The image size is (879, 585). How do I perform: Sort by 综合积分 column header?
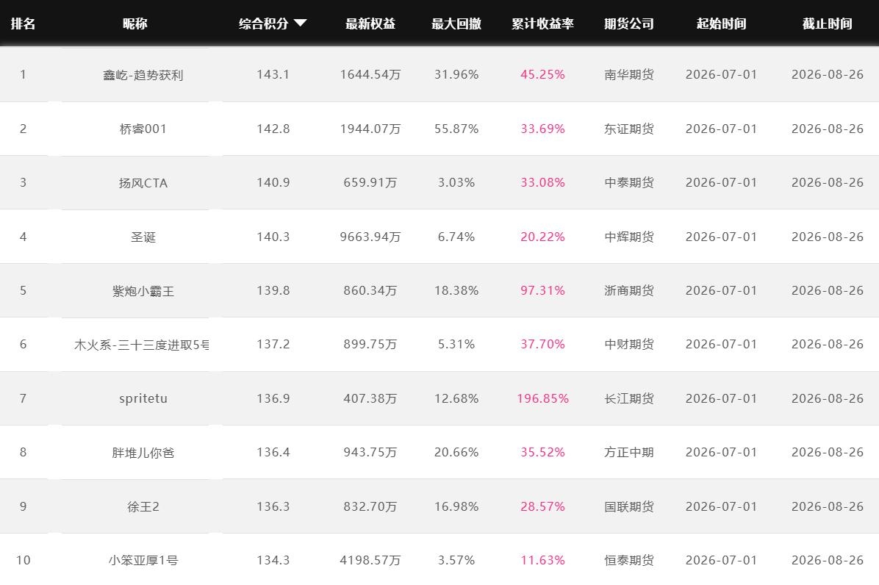(263, 24)
